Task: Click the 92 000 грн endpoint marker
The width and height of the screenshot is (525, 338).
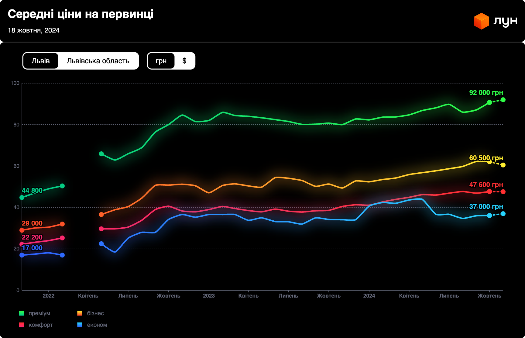Action: [503, 100]
